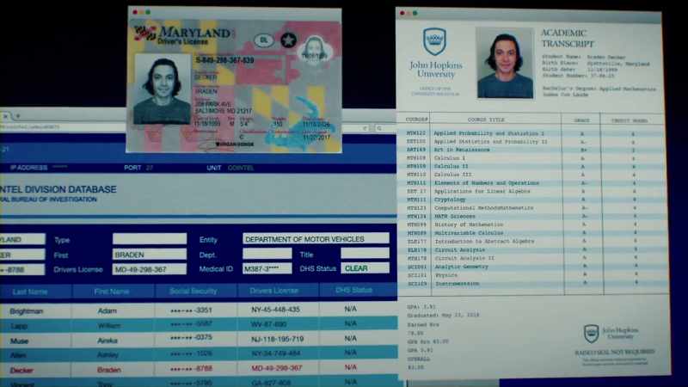Click the John Hopkins shield logo atop transcript
Viewport: 688px width, 387px height.
coord(434,41)
